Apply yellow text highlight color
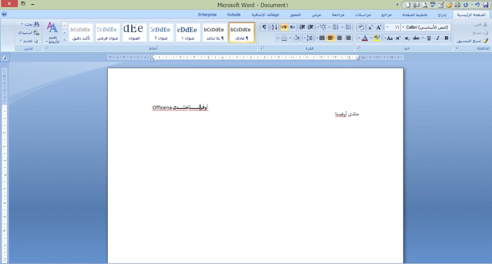Viewport: 492px width, 264px height. [377, 38]
